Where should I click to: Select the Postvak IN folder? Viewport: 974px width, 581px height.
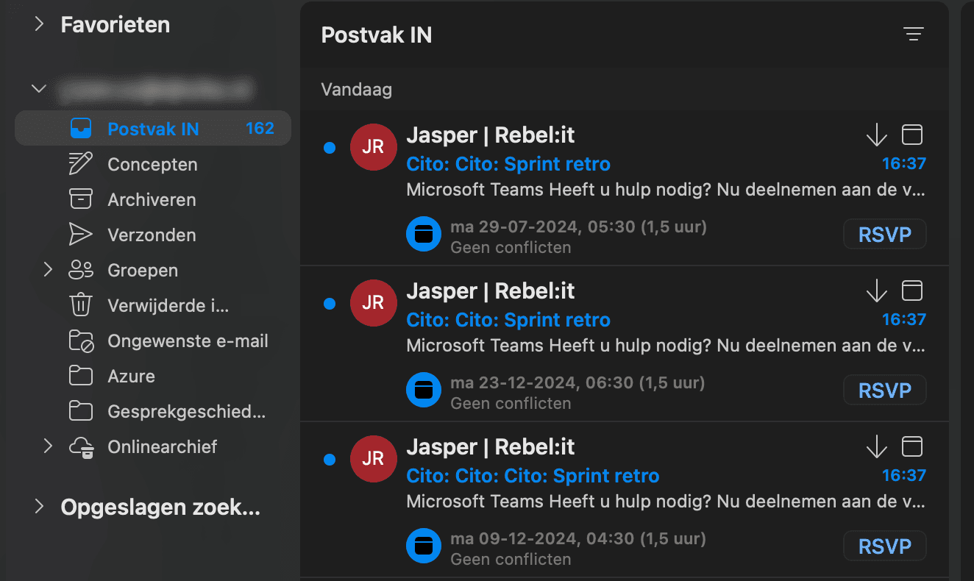tap(153, 129)
